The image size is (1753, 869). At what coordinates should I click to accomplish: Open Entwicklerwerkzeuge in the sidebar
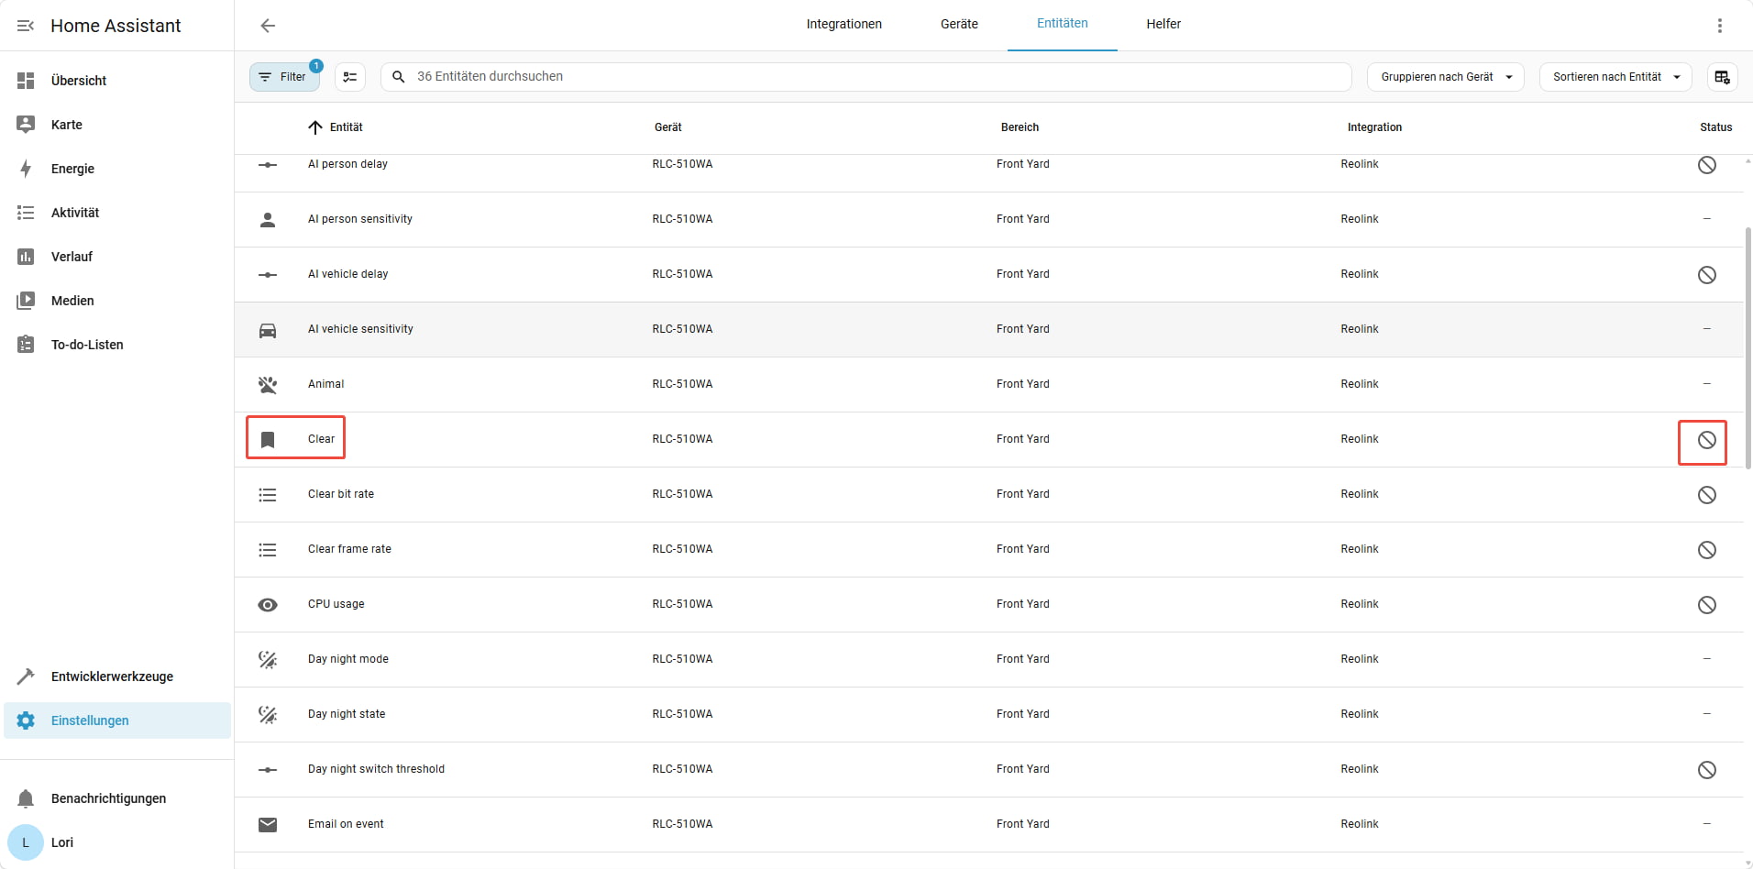pyautogui.click(x=117, y=676)
